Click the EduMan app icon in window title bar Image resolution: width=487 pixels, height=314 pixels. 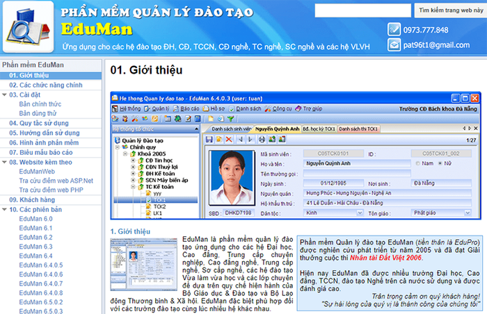[x=115, y=99]
